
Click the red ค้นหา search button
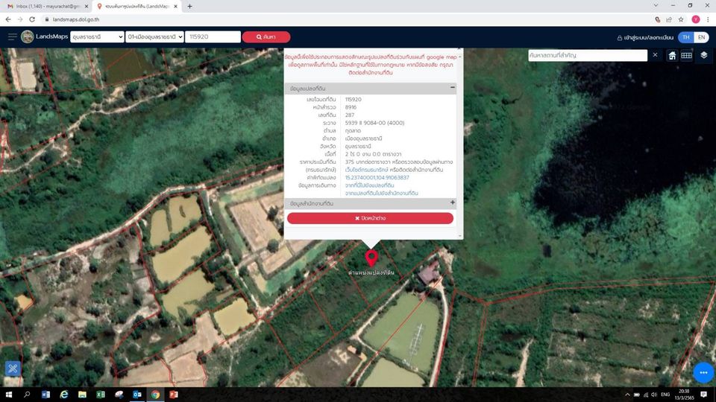click(266, 37)
